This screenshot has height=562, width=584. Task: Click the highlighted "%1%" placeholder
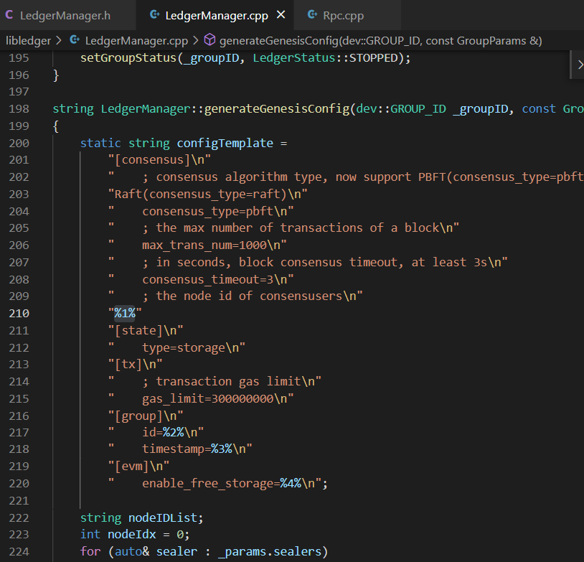pos(125,313)
